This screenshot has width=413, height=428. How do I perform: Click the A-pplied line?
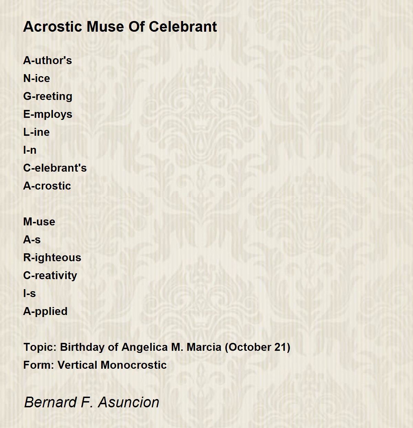pos(45,311)
